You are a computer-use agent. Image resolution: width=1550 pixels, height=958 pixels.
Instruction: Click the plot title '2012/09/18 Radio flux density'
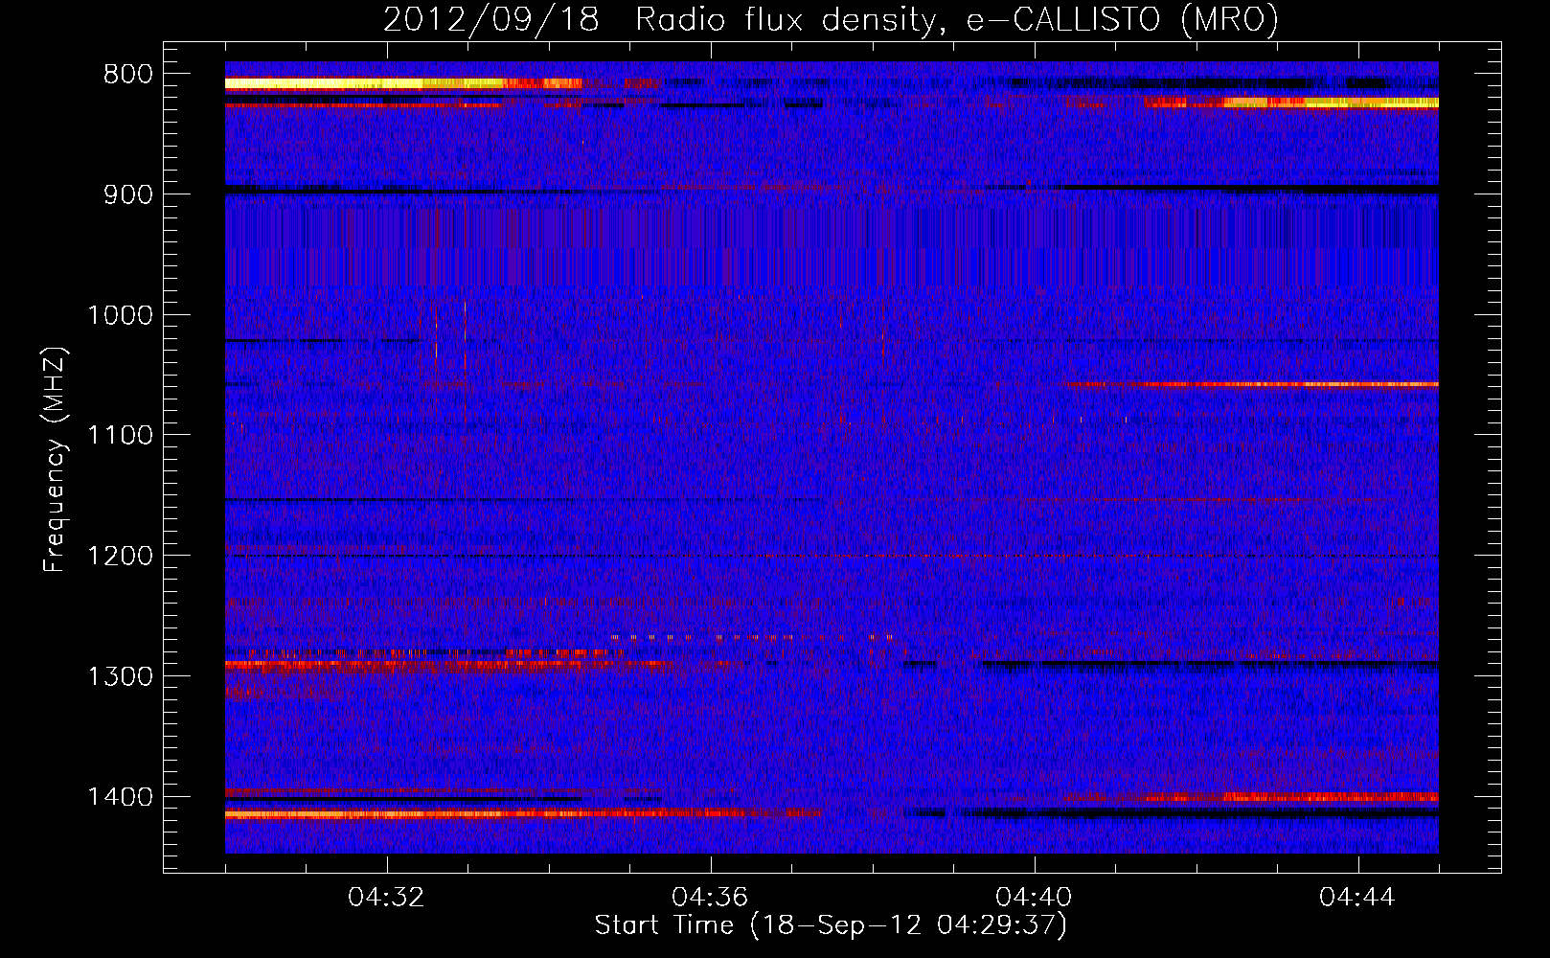pos(831,20)
